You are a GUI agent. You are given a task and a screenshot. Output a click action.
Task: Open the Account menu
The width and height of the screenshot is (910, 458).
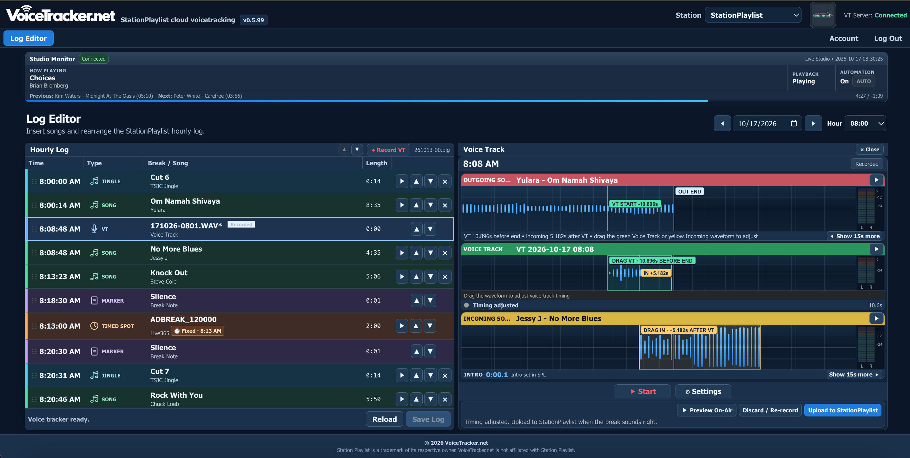(844, 38)
